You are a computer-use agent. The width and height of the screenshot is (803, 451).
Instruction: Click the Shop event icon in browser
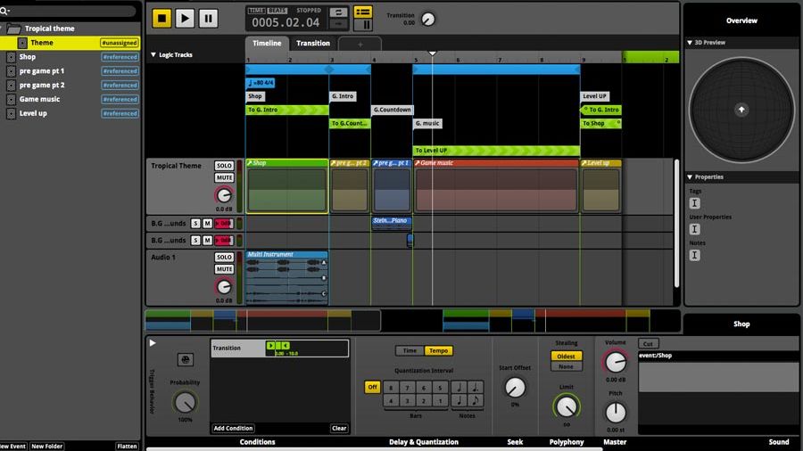pyautogui.click(x=11, y=57)
